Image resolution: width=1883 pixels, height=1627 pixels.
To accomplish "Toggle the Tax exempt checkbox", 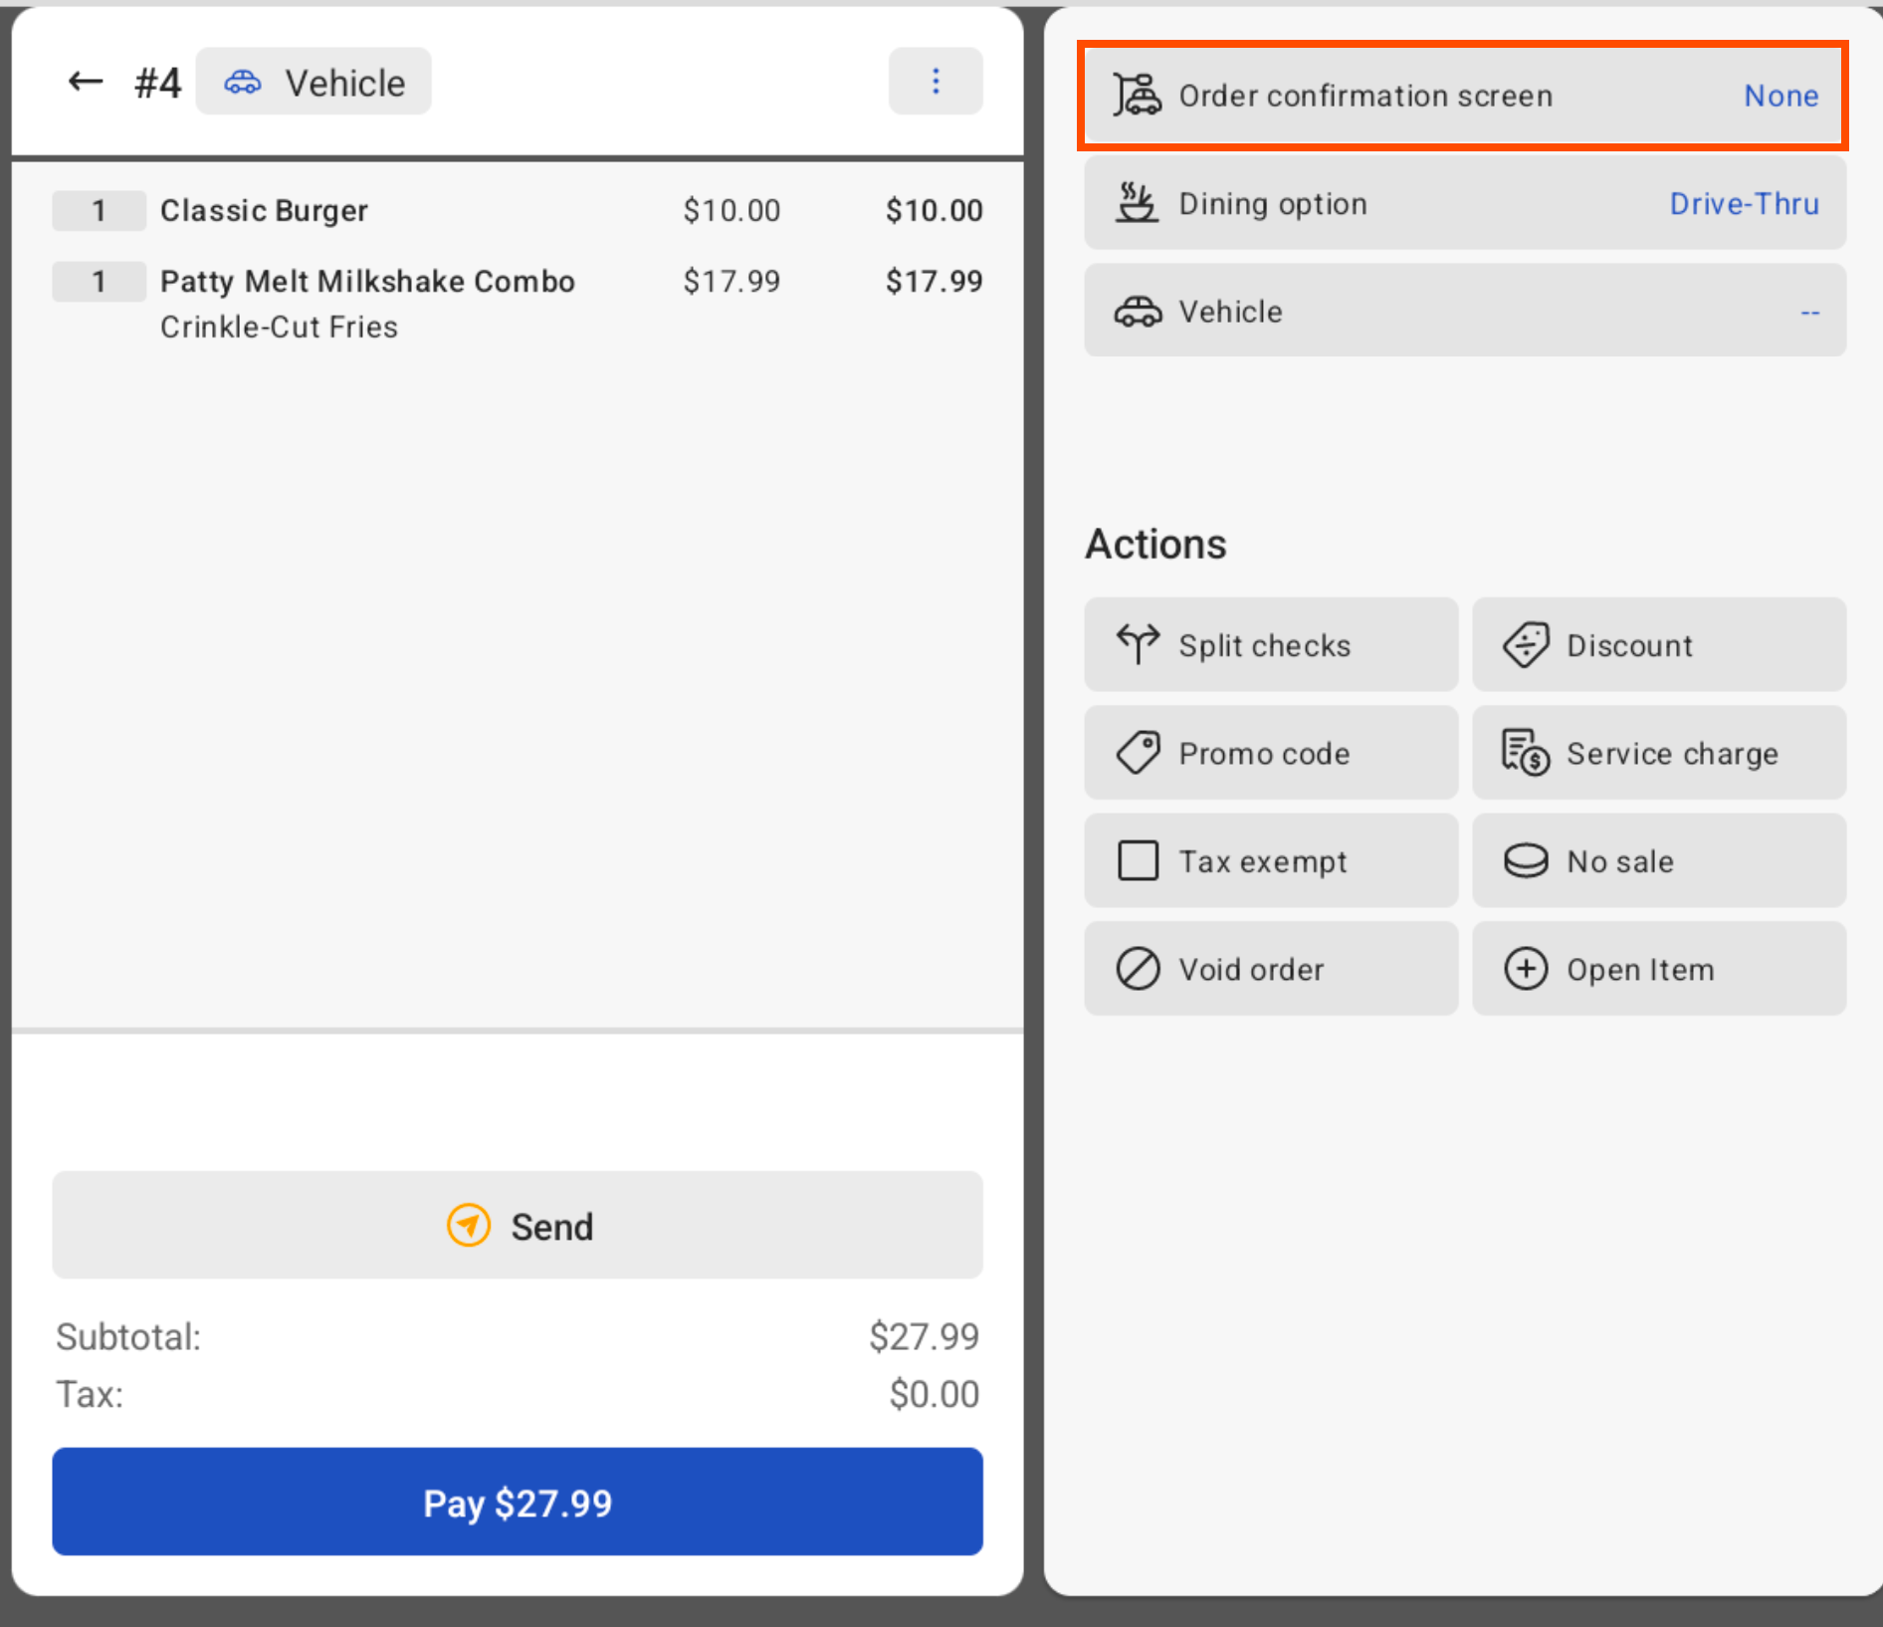I will point(1138,860).
